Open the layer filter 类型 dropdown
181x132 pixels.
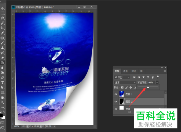click(122, 77)
